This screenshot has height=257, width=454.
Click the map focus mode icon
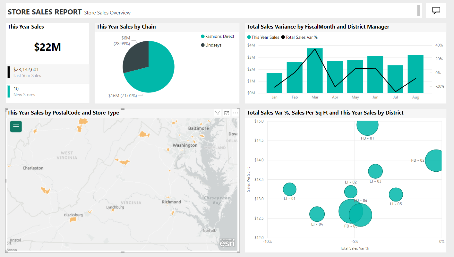point(227,113)
